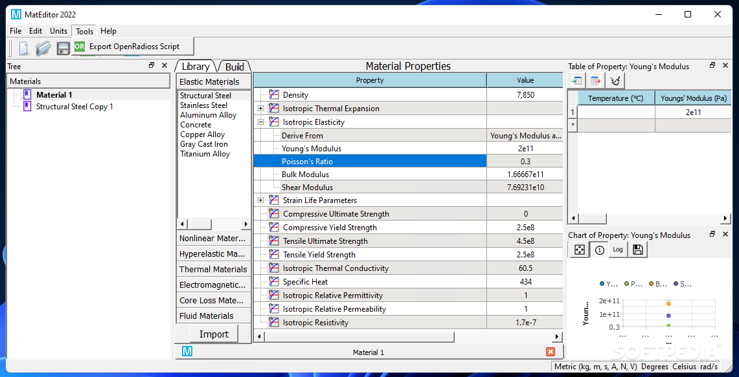Image resolution: width=739 pixels, height=377 pixels.
Task: Click Temperature (°C) column header
Action: 616,98
